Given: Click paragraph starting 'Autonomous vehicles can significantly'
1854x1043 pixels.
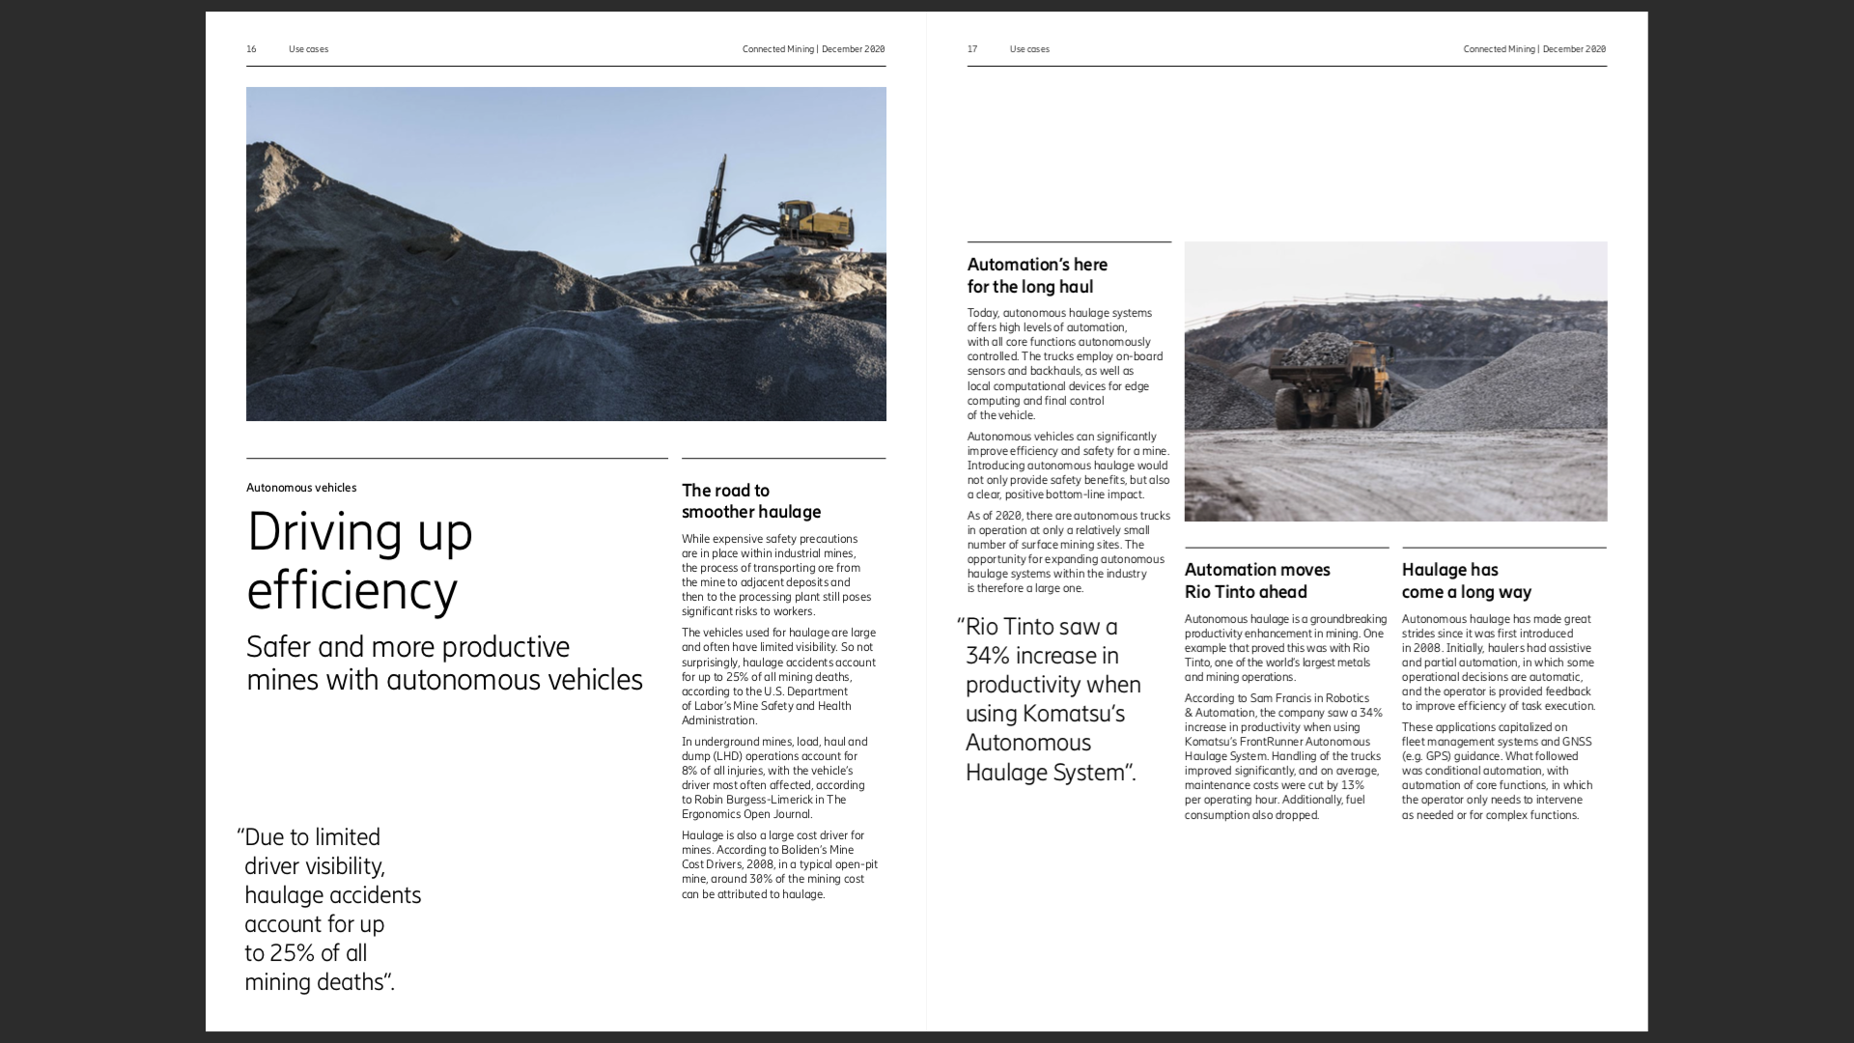Looking at the screenshot, I should 1068,465.
